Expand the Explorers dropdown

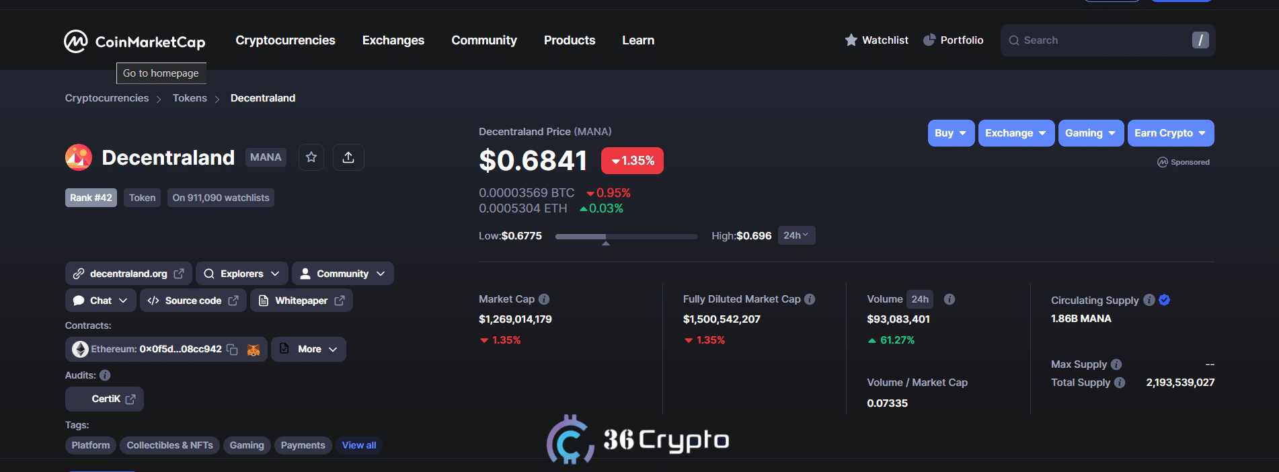(242, 274)
